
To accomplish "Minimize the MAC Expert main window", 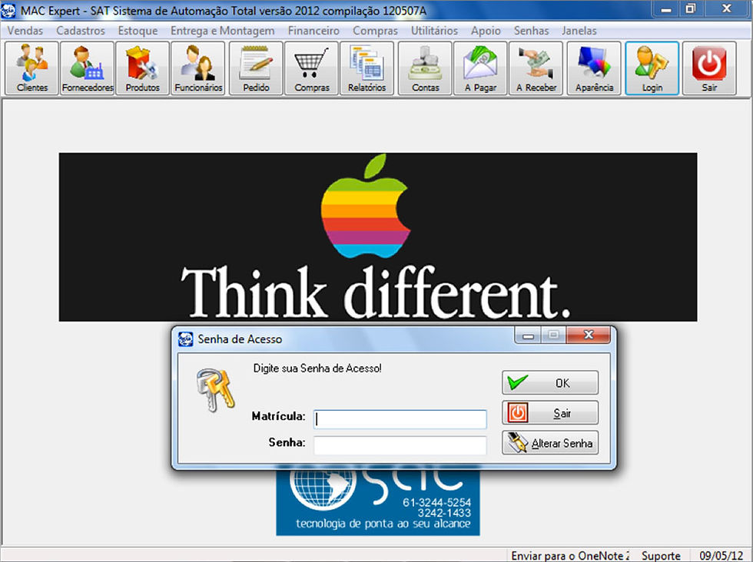I will click(x=666, y=8).
